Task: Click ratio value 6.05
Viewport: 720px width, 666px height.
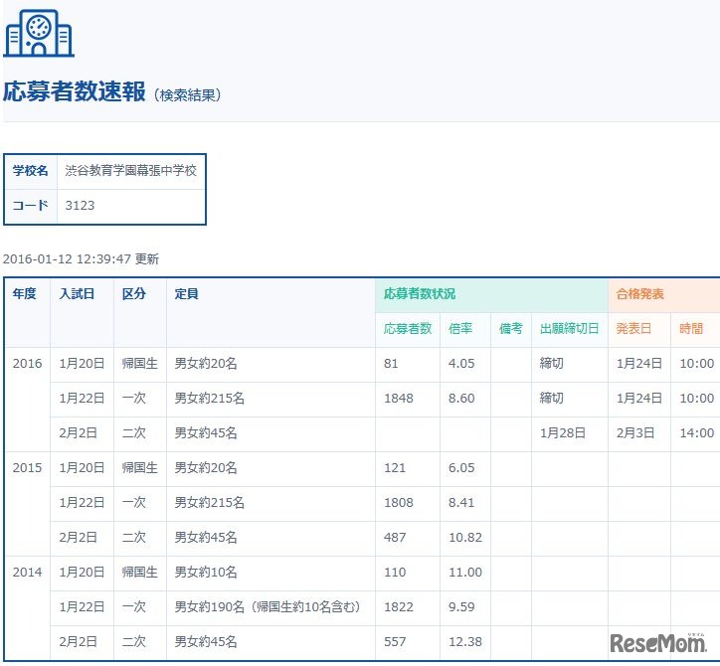Action: (461, 468)
